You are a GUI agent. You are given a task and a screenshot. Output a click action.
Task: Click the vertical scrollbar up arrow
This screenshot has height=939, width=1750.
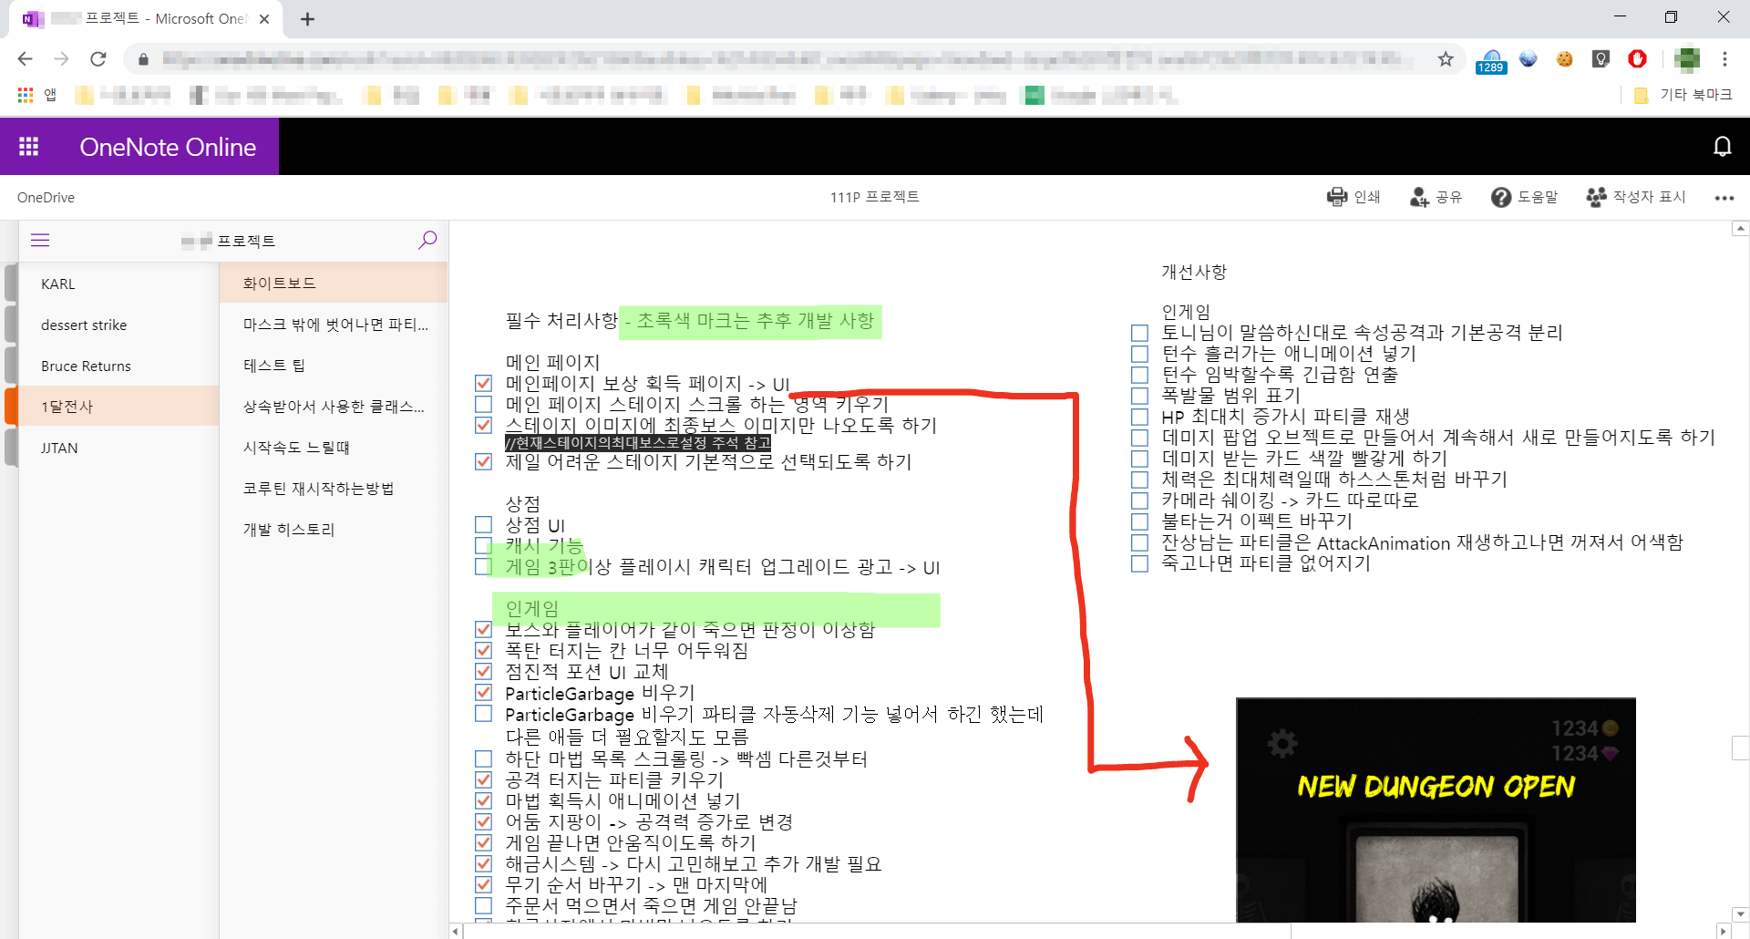[1740, 229]
